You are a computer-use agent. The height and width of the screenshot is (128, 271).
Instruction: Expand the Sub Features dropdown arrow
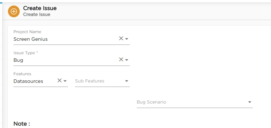[127, 81]
